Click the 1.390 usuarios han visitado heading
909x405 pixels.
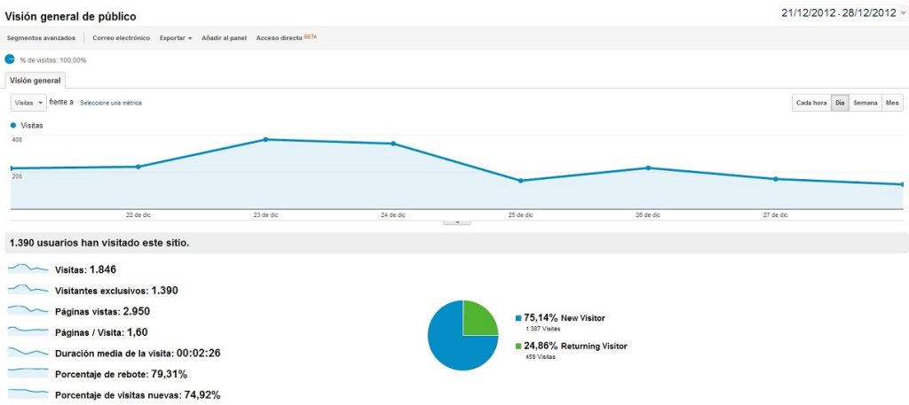pos(99,243)
